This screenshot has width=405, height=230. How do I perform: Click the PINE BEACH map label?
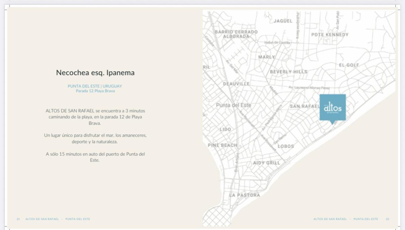tap(222, 145)
